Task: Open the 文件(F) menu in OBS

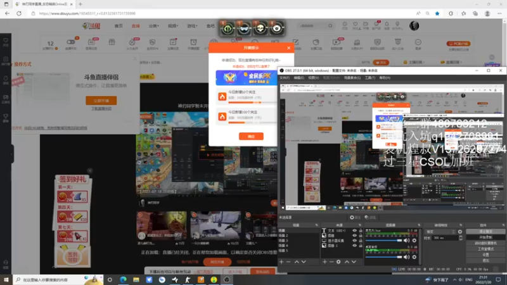Action: (285, 78)
